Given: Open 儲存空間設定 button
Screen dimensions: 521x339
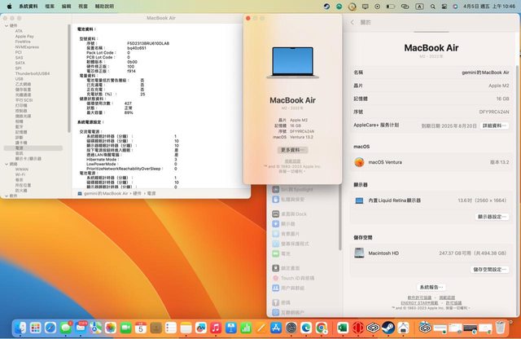Looking at the screenshot, I should [490, 269].
